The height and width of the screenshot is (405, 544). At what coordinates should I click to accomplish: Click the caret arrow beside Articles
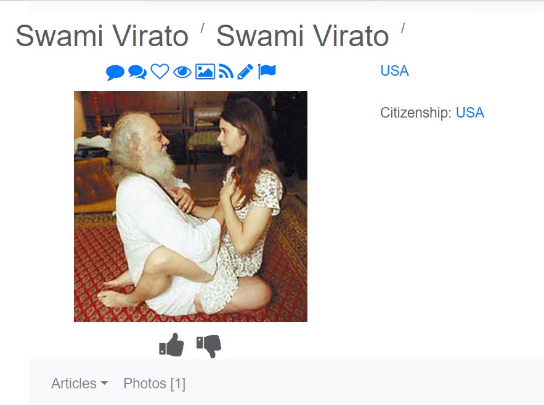[104, 383]
